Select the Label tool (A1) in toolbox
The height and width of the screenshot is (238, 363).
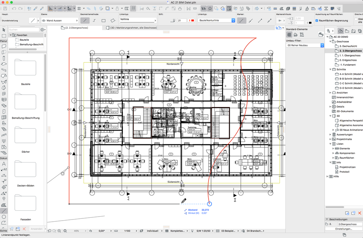pos(4,169)
